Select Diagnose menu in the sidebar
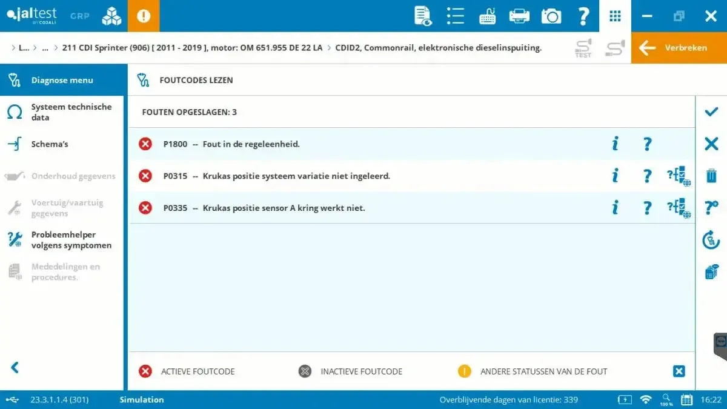The height and width of the screenshot is (409, 727). pos(61,79)
